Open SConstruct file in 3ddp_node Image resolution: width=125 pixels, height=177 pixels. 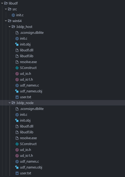[28, 144]
